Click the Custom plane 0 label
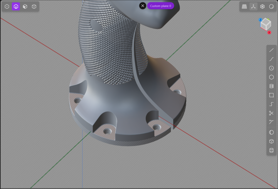The image size is (278, 189). click(161, 6)
